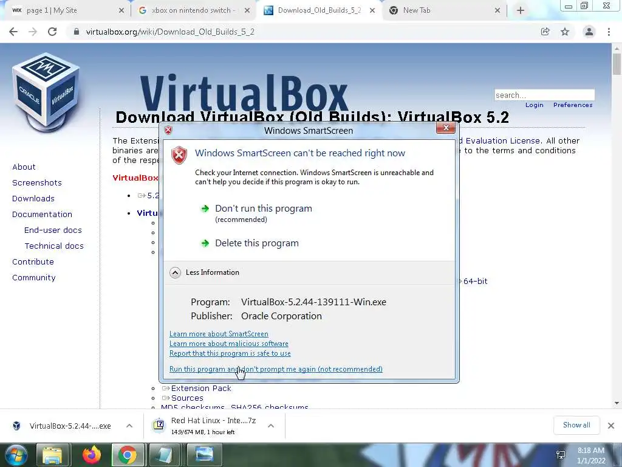Collapse details via Less Information chevron
The height and width of the screenshot is (467, 622).
(x=175, y=272)
